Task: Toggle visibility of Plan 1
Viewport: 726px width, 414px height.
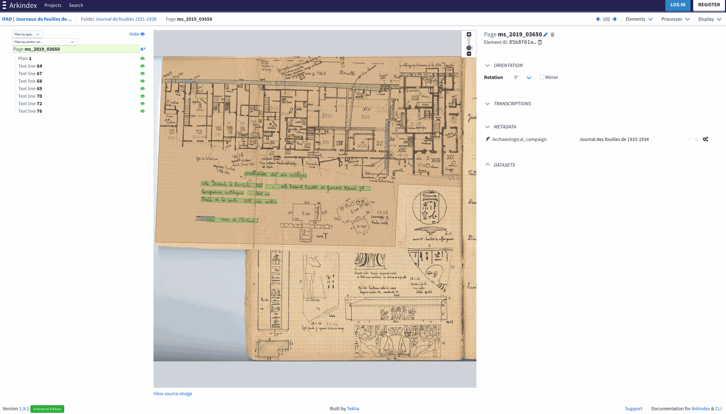Action: click(143, 59)
